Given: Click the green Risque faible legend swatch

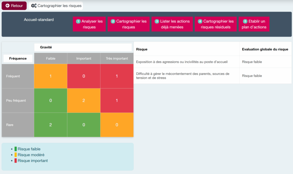Looking at the screenshot, I should (15, 149).
